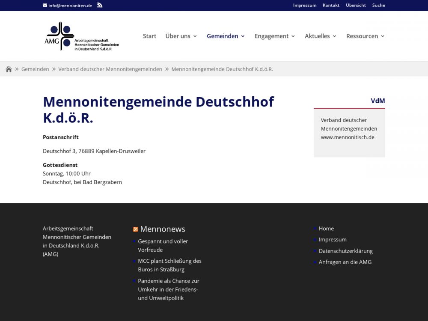Click the envelope email icon
428x321 pixels.
[x=45, y=5]
